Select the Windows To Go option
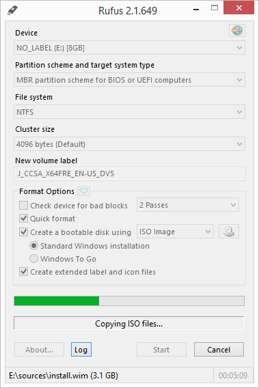The width and height of the screenshot is (259, 388). [x=33, y=259]
